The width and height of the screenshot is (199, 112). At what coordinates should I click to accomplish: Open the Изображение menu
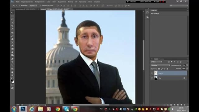coord(39,2)
